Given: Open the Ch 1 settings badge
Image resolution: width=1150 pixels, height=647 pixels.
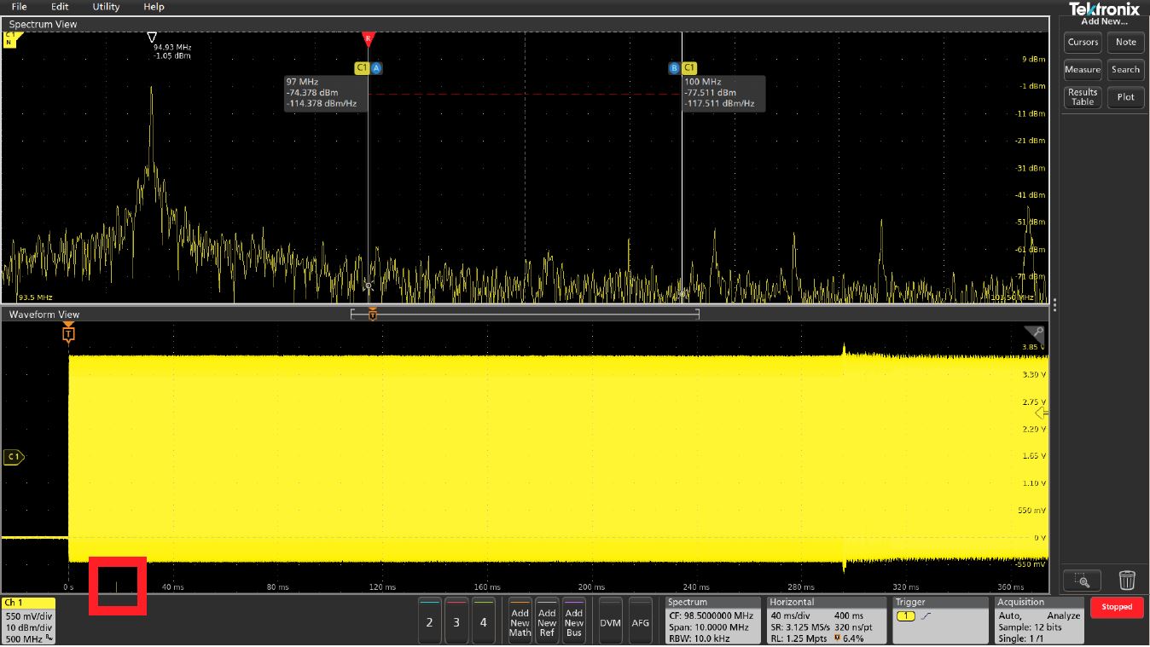Looking at the screenshot, I should [x=28, y=621].
